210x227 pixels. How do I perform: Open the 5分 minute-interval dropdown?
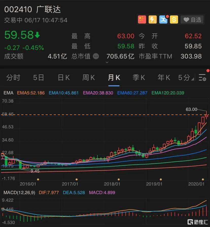click(186, 78)
